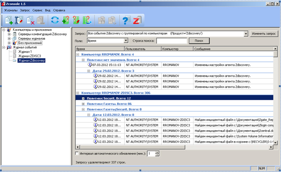Click the edit journal settings toolbar icon
The image size is (281, 172).
pyautogui.click(x=19, y=20)
